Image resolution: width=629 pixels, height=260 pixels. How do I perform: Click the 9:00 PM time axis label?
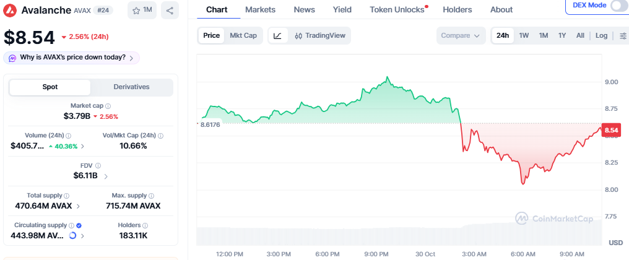(376, 254)
